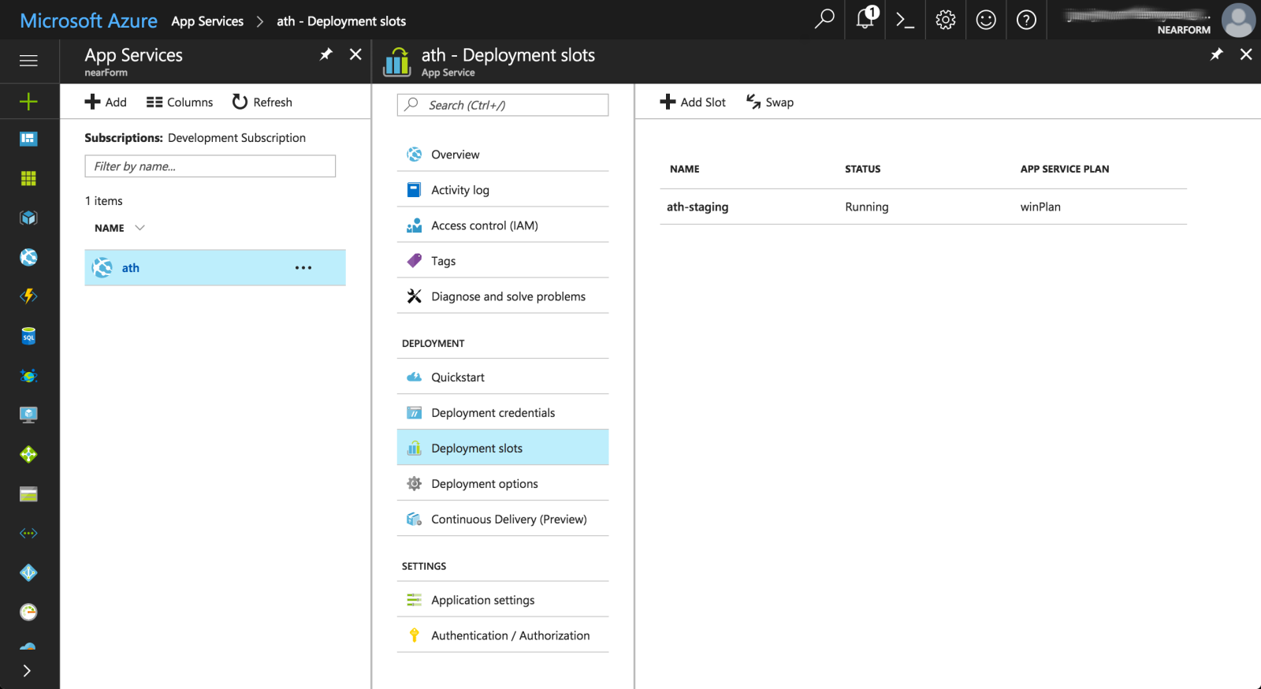This screenshot has width=1261, height=689.
Task: Open the ellipsis menu for ath
Action: (x=303, y=268)
